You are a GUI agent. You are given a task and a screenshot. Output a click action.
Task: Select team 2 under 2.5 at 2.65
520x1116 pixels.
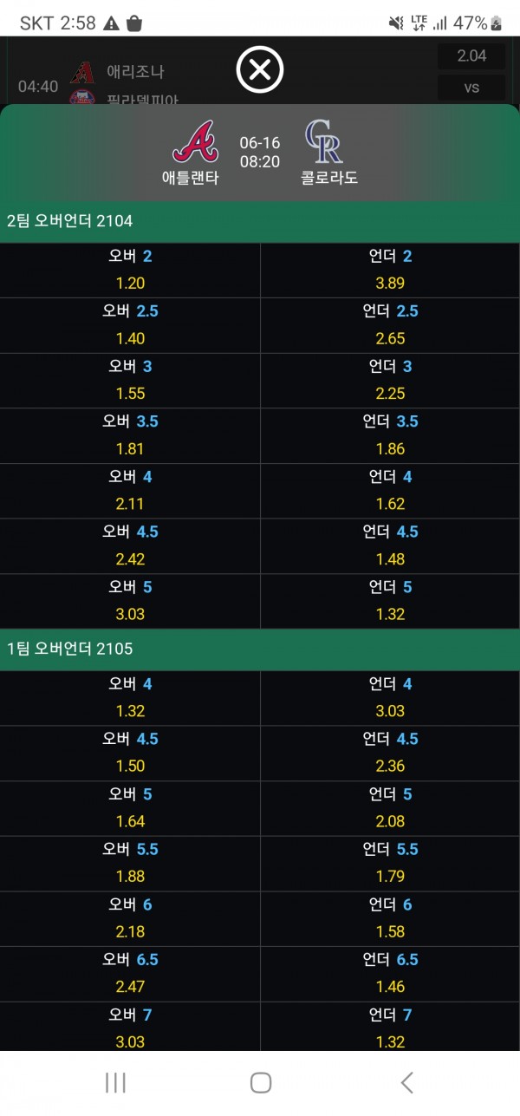[390, 325]
